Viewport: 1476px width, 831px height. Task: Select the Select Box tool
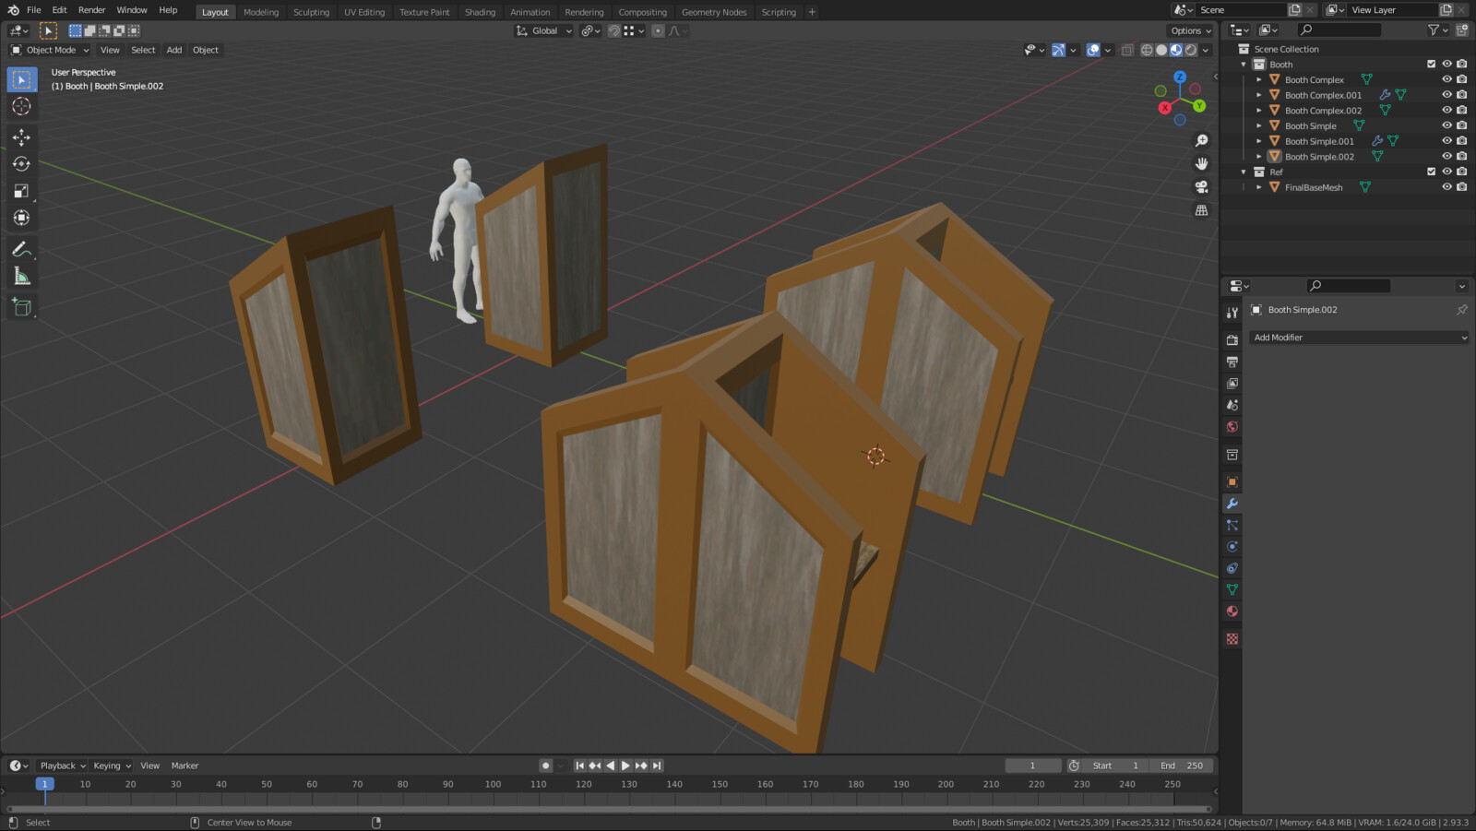tap(22, 80)
